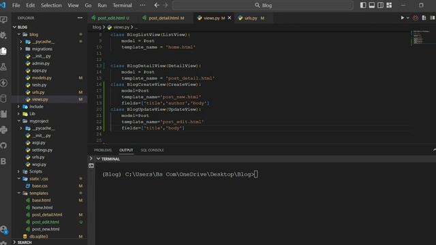
Task: Switch to the urls.py editor tab
Action: click(253, 18)
